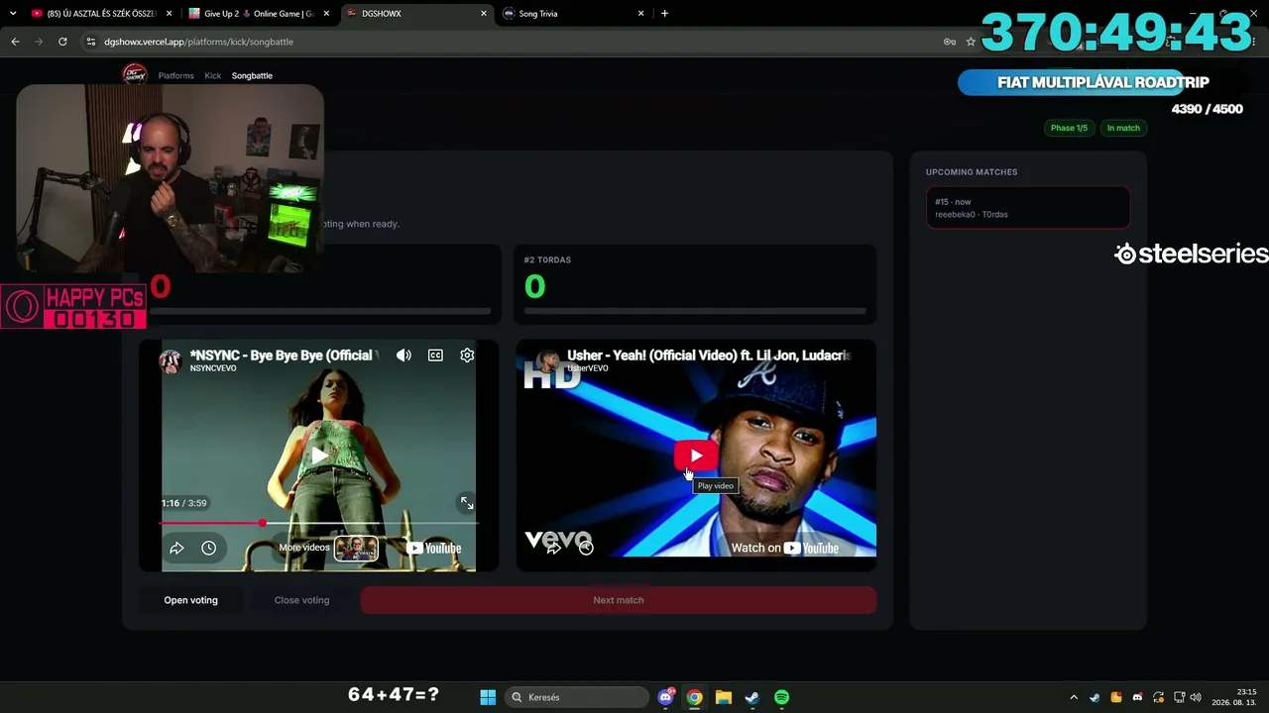The image size is (1269, 713).
Task: Play the Usher Yeah! video
Action: [x=696, y=456]
